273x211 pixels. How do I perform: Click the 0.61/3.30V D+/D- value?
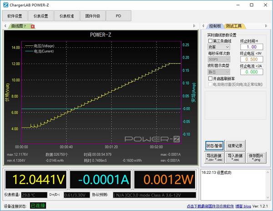click(x=77, y=195)
